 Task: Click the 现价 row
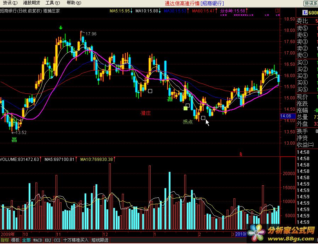pyautogui.click(x=307, y=97)
